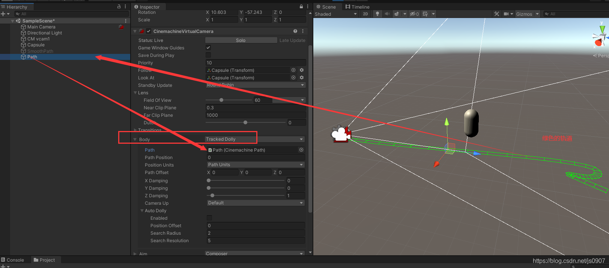This screenshot has width=609, height=268.
Task: Open CinemachineVirtualCamera help reference icon
Action: click(295, 31)
